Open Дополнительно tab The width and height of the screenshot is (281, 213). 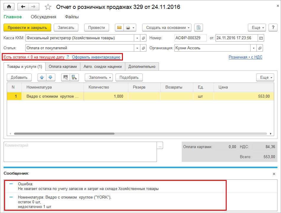point(142,67)
